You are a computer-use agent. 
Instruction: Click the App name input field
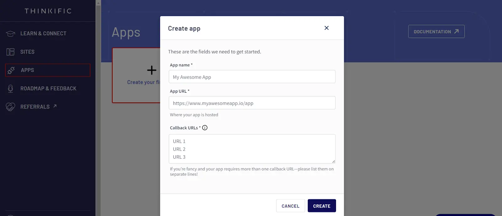pyautogui.click(x=252, y=76)
